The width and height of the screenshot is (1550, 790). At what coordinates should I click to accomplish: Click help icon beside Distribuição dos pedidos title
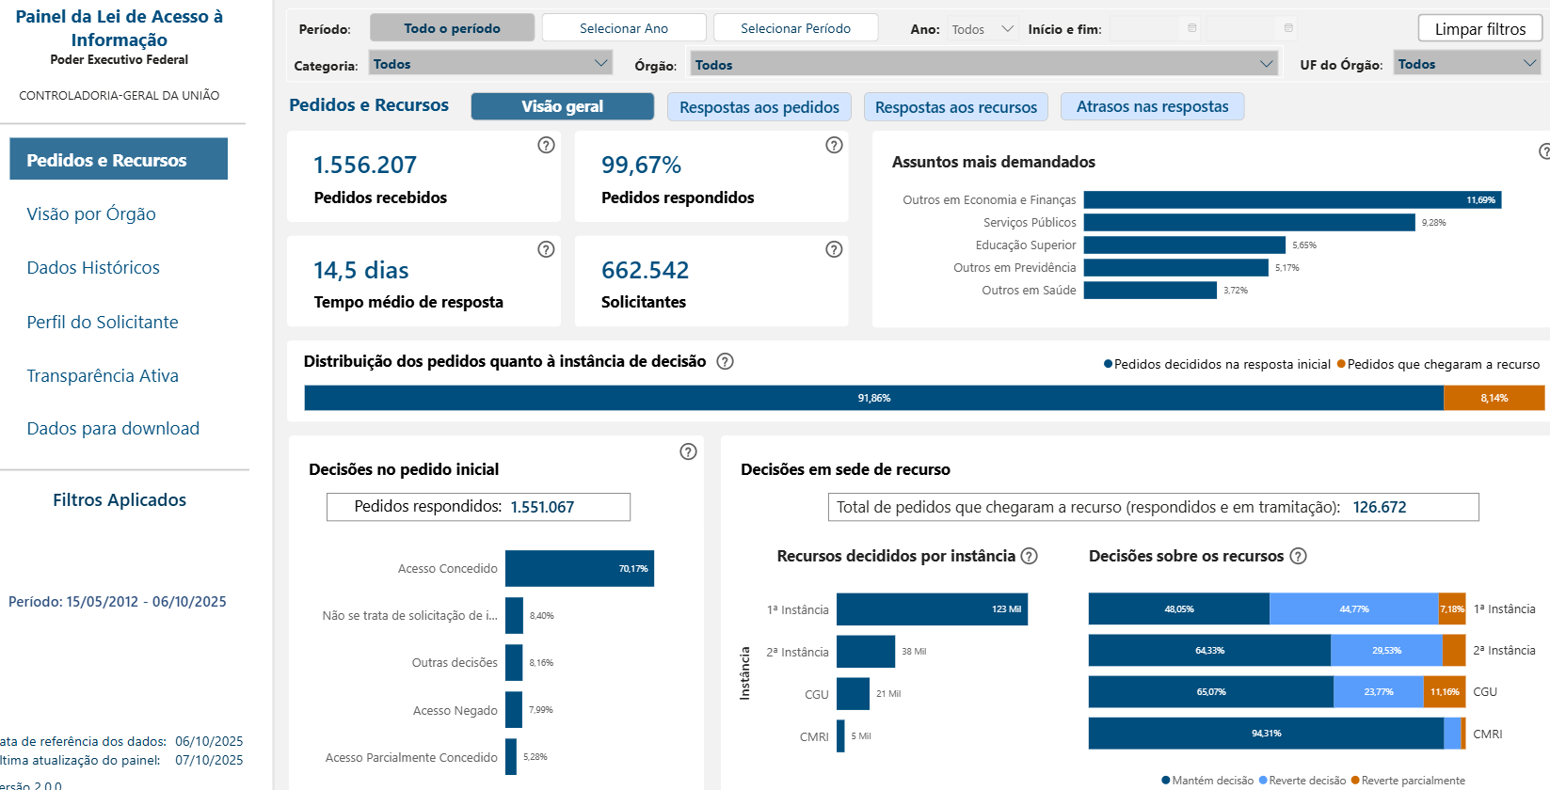pyautogui.click(x=725, y=361)
